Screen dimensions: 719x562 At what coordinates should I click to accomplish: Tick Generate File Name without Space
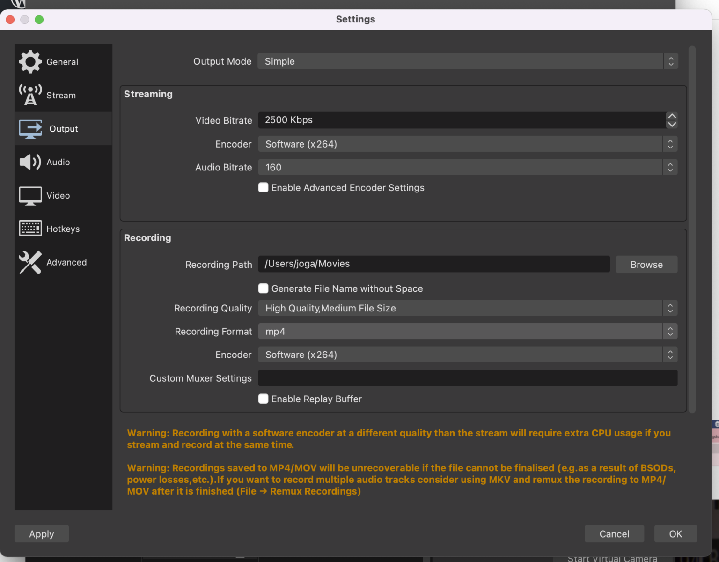[264, 288]
